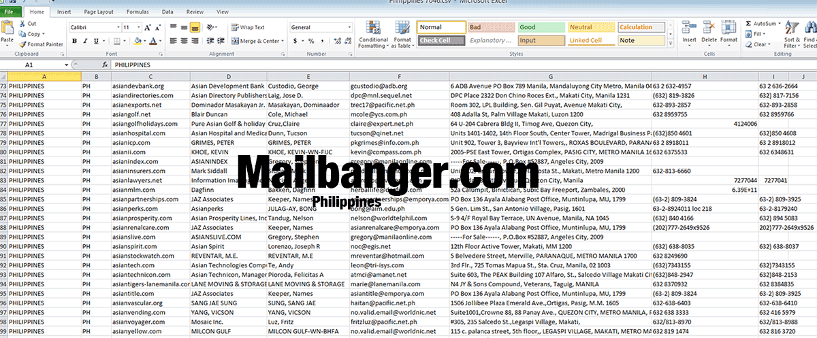Viewport: 817px width, 338px height.
Task: Open the Copy dropdown arrow
Action: [44, 34]
